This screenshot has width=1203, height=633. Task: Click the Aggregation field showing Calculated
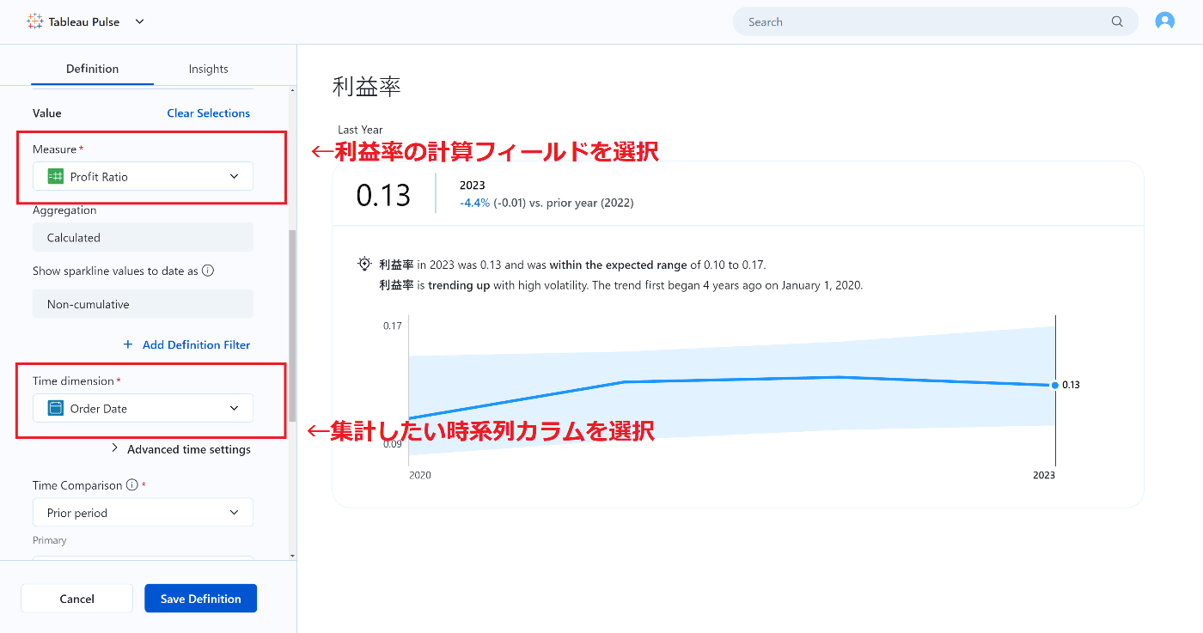(143, 237)
